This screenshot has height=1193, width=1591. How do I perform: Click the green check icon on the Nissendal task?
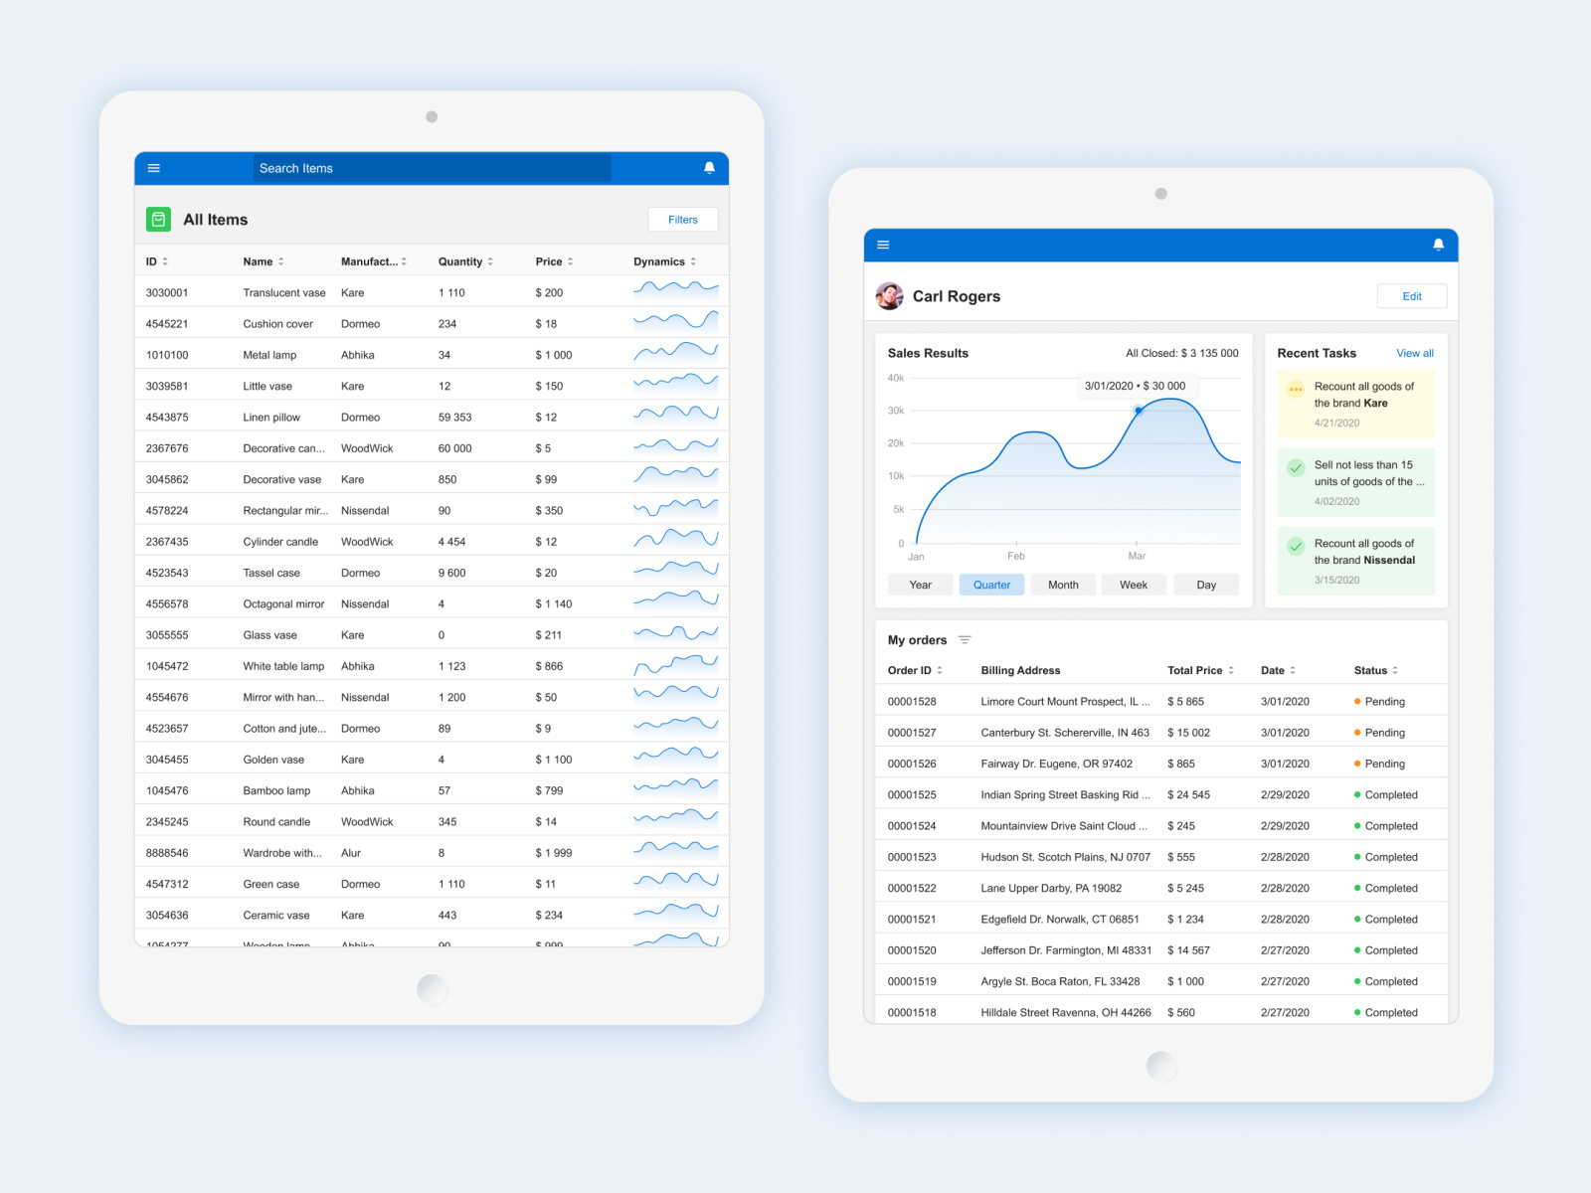(1295, 546)
